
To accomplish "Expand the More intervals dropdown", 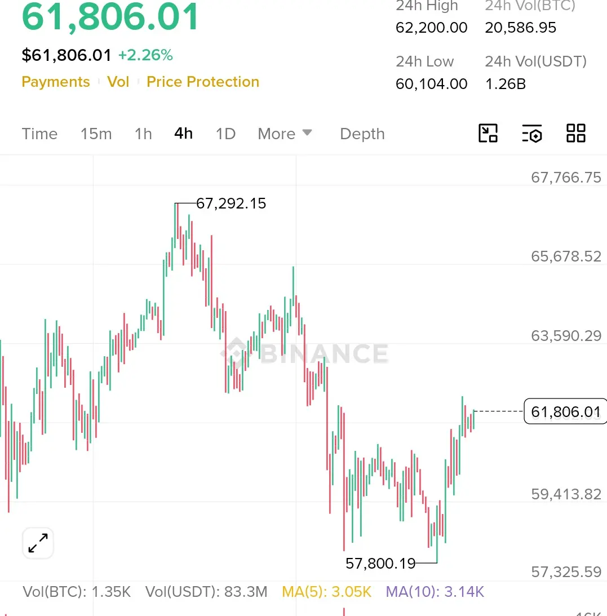I will (285, 134).
